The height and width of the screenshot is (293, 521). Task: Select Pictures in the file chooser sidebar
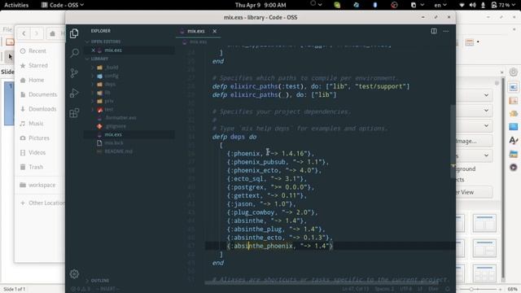39,138
